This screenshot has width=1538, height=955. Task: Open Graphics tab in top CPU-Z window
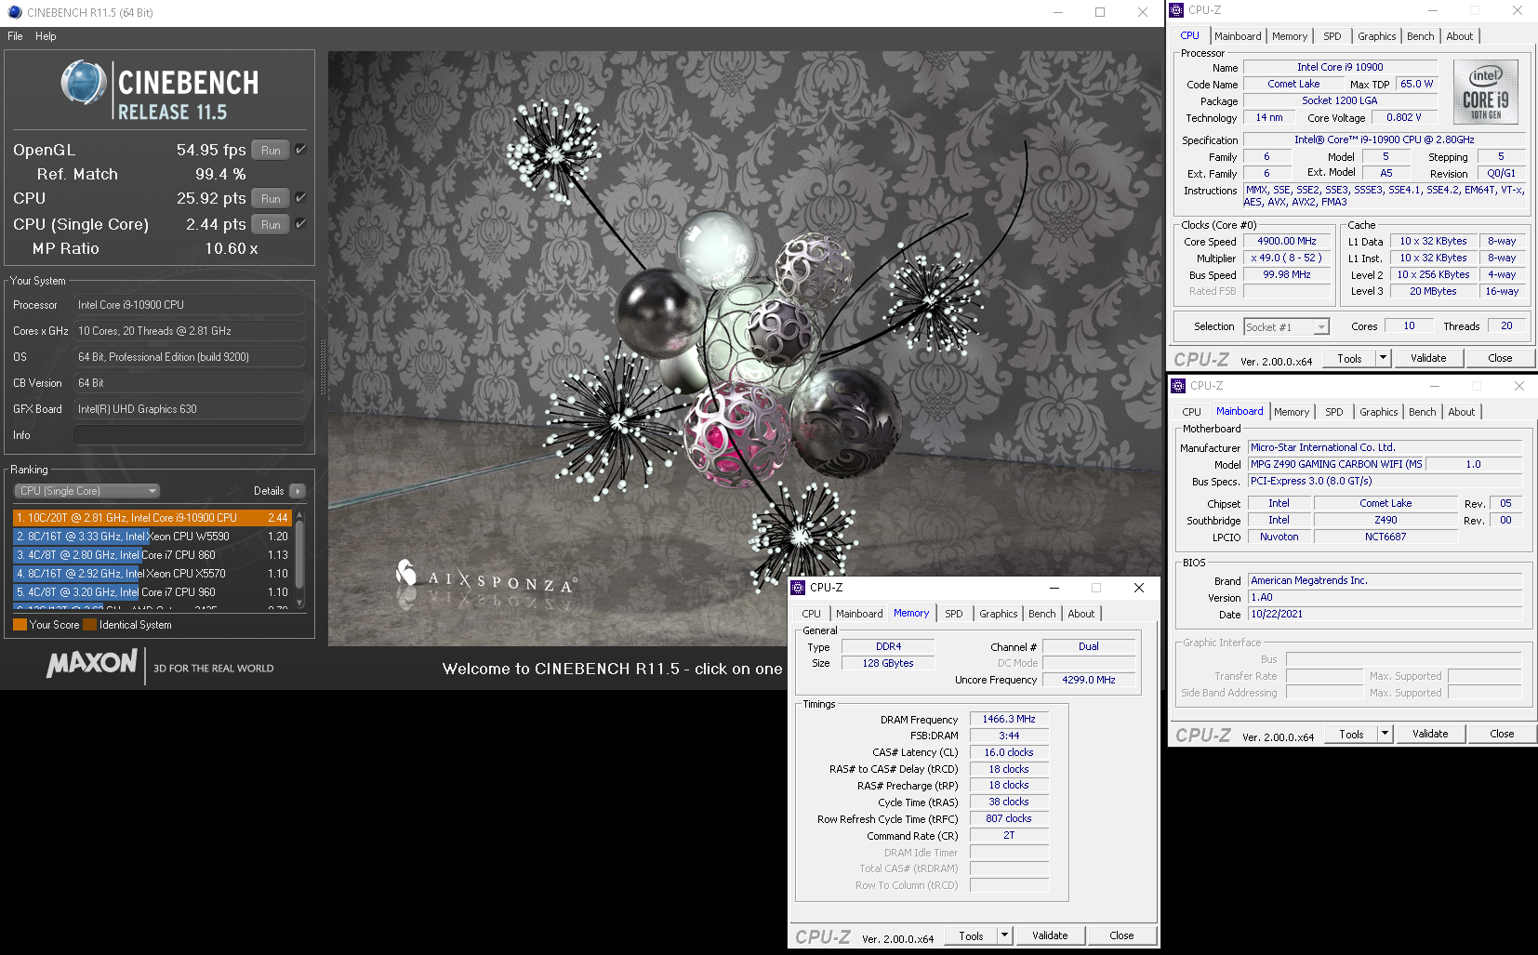click(x=1376, y=36)
